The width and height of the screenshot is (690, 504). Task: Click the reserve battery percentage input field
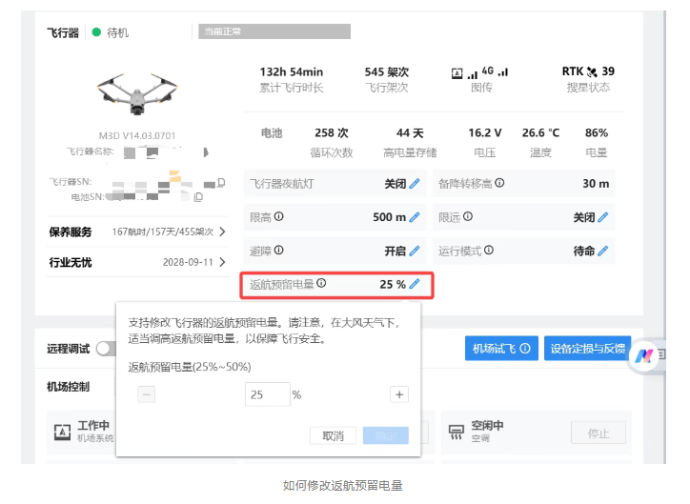coord(267,394)
